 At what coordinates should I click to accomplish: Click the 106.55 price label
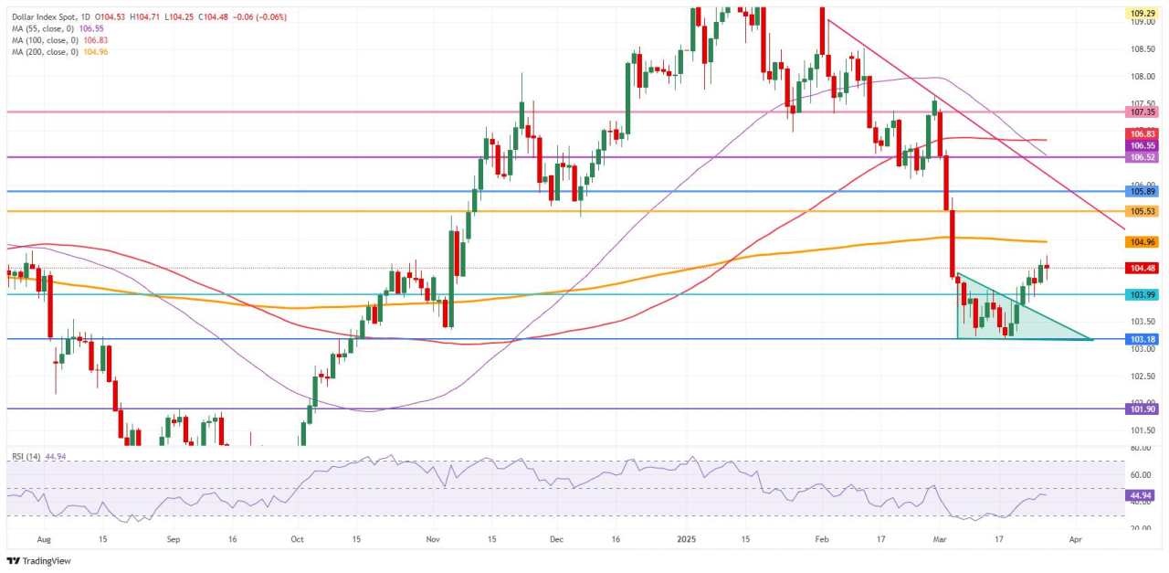click(x=1143, y=145)
